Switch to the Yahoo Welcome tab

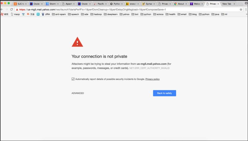(196, 4)
